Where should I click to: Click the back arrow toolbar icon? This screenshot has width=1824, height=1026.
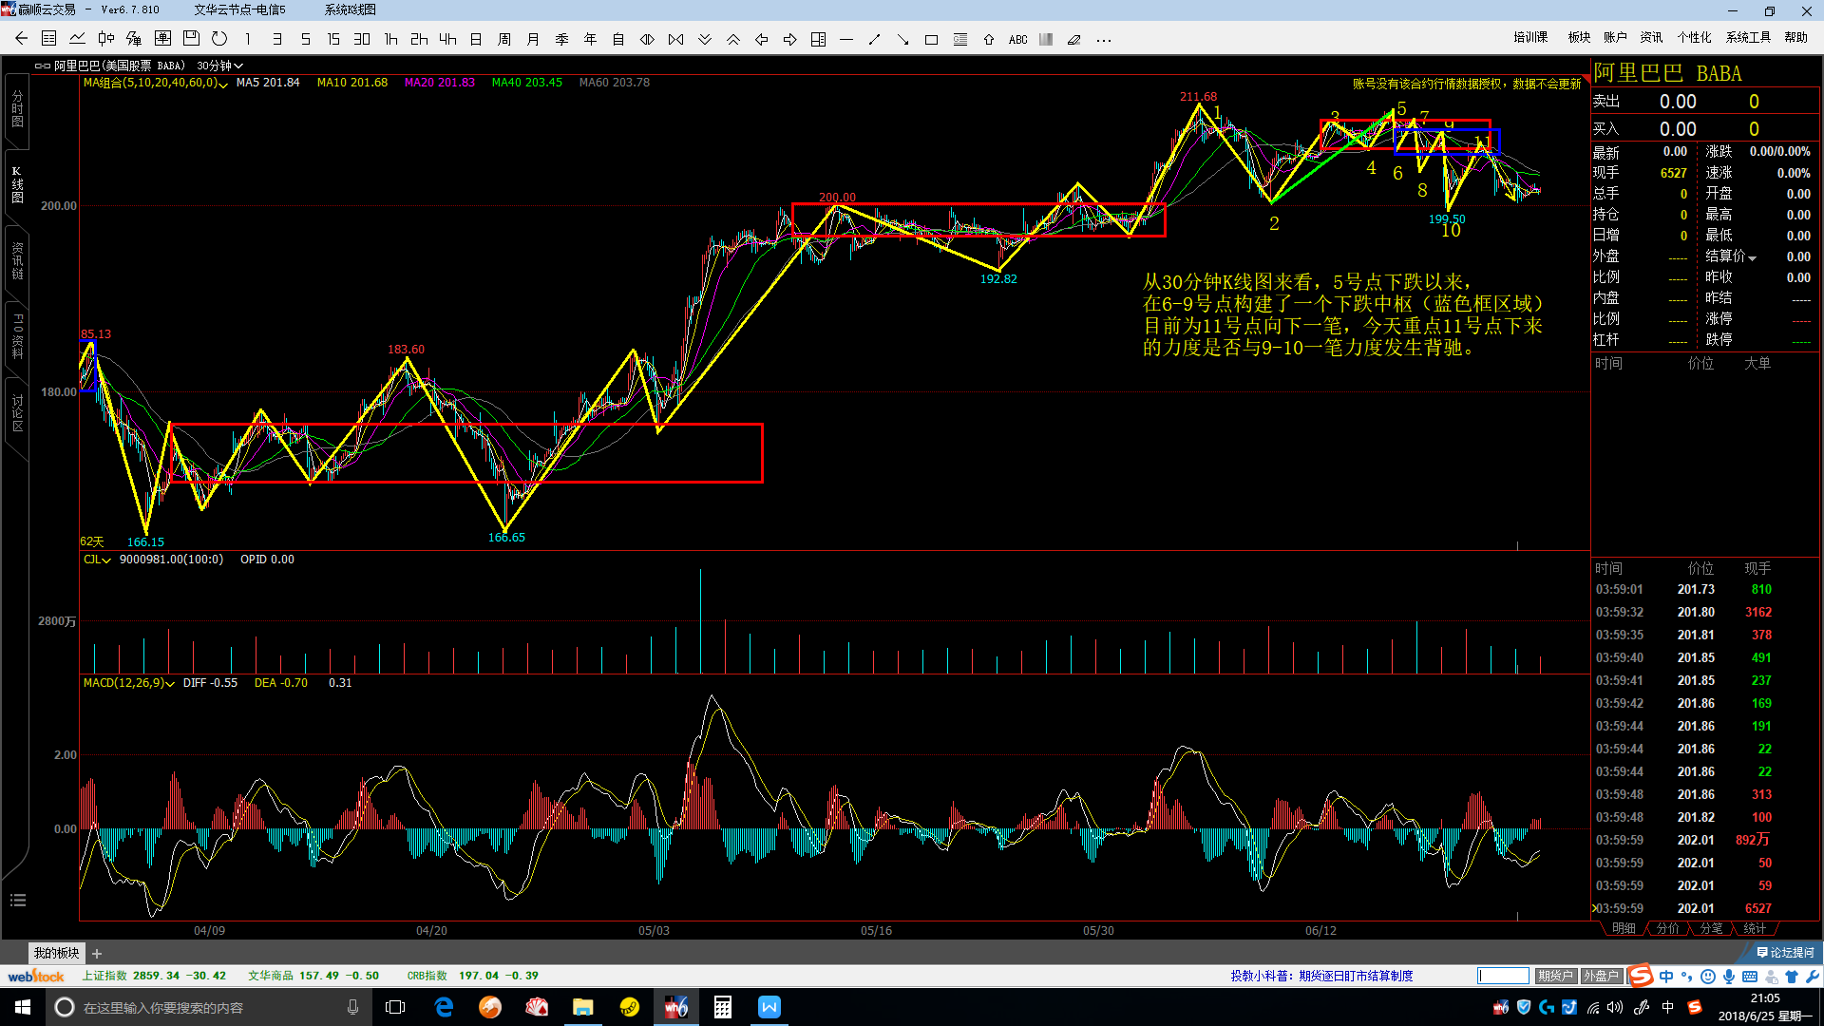click(x=21, y=39)
